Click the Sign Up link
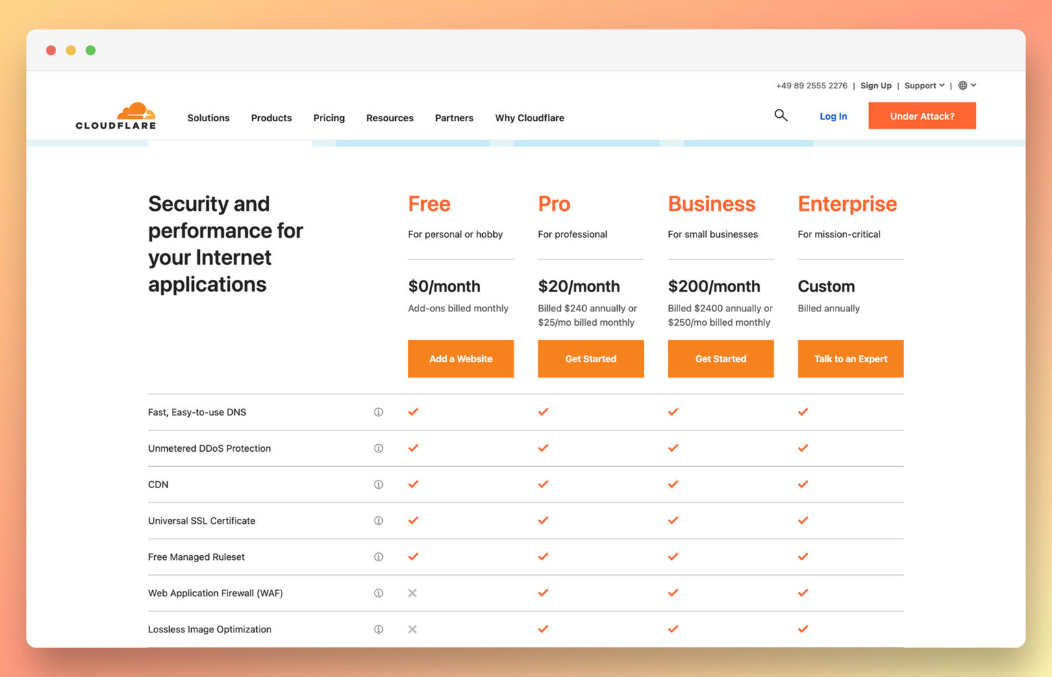The width and height of the screenshot is (1052, 677). 876,86
